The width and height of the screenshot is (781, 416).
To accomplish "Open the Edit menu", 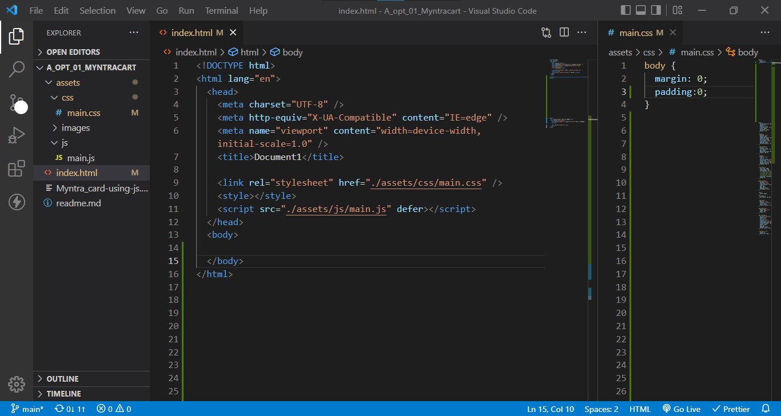I will pos(61,10).
